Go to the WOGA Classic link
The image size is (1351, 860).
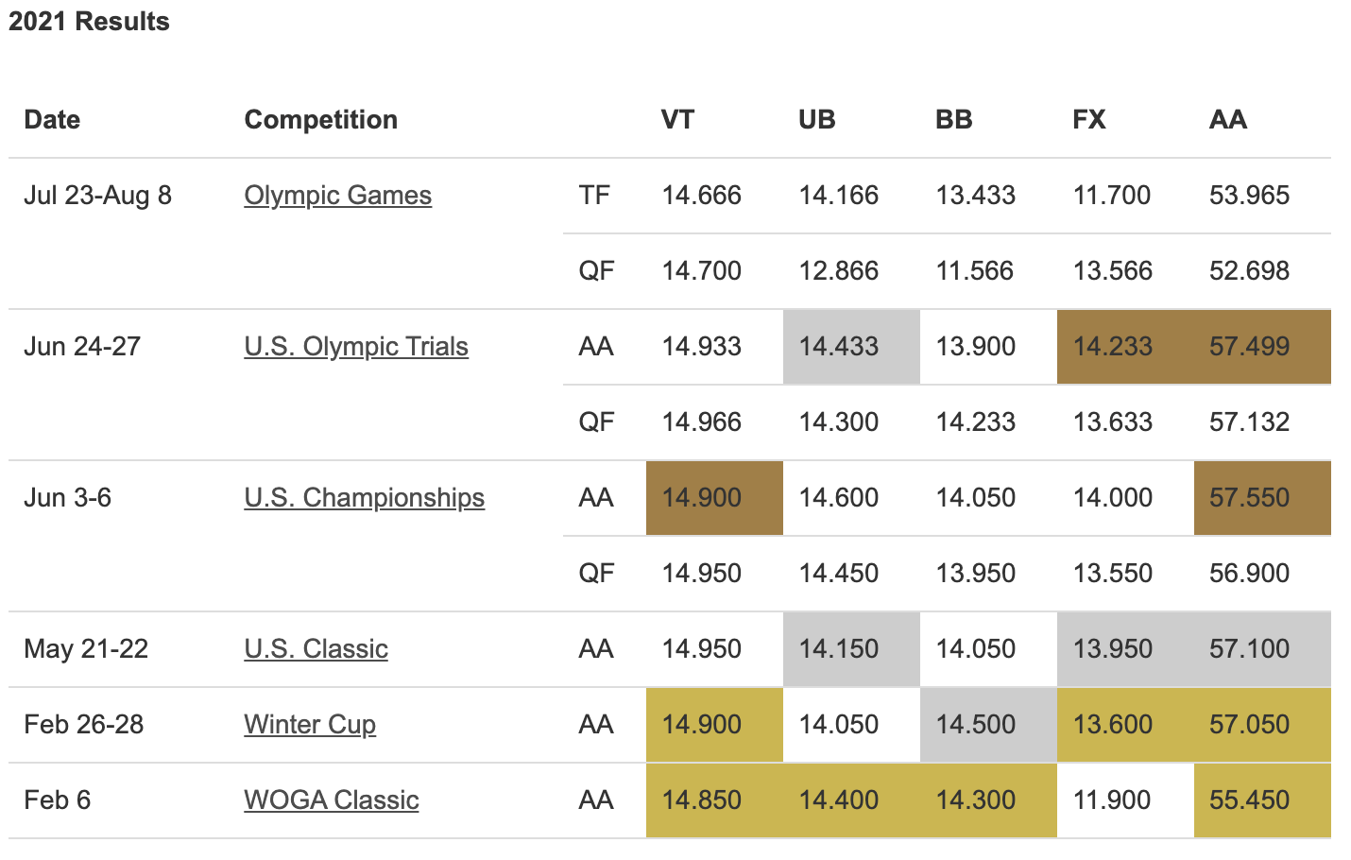(x=331, y=800)
